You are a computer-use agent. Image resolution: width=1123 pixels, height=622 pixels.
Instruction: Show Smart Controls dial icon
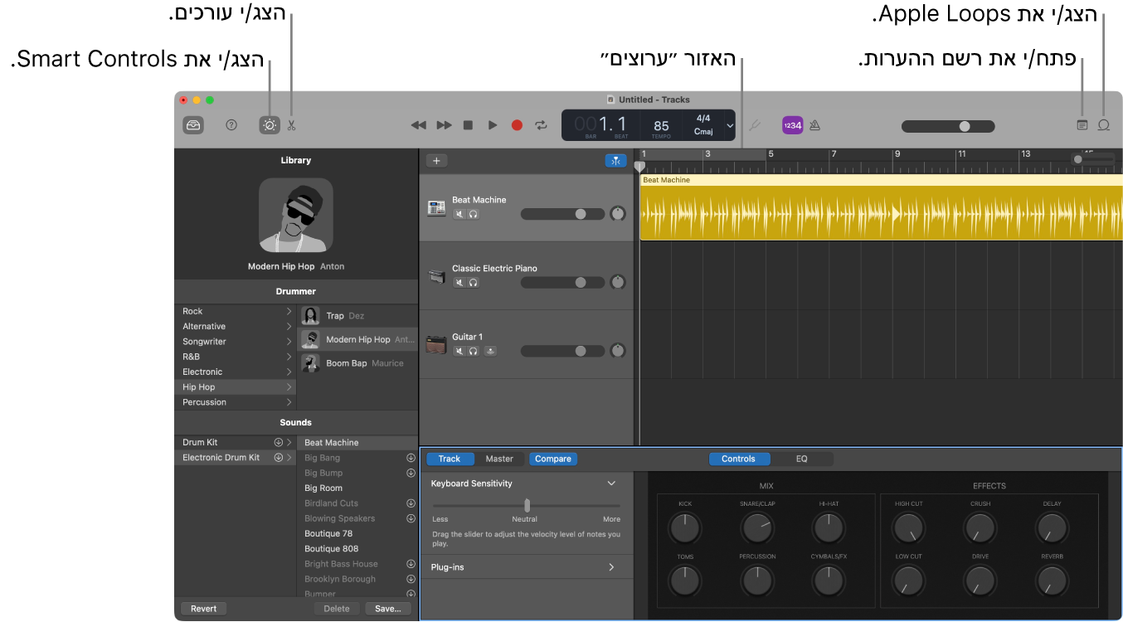click(x=270, y=125)
